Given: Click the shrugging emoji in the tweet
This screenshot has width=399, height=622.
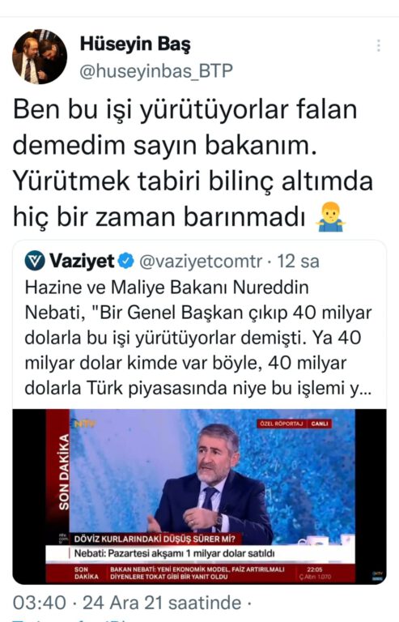Looking at the screenshot, I should (330, 216).
